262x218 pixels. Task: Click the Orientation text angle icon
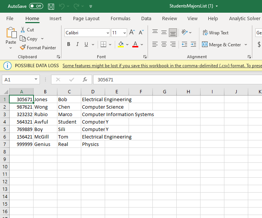(x=184, y=32)
